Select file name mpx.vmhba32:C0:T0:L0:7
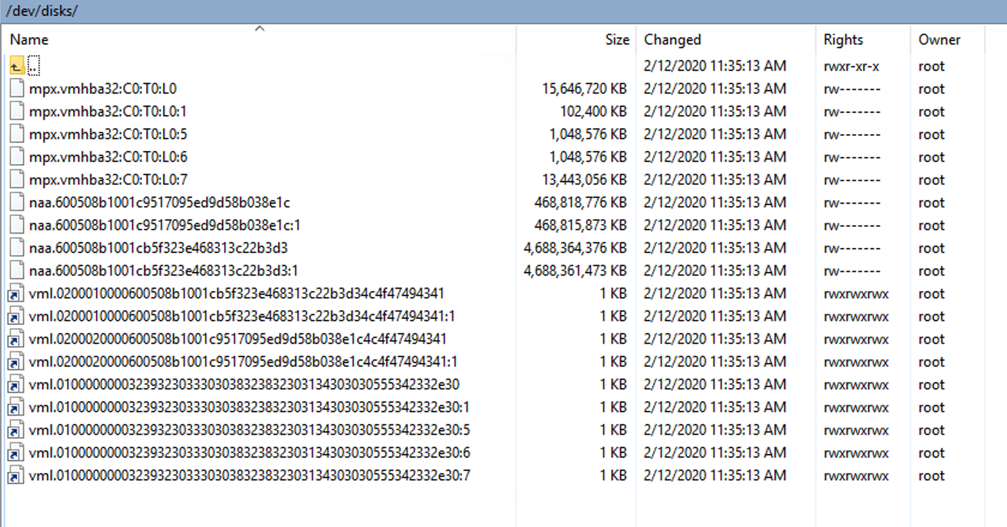The height and width of the screenshot is (527, 1007). click(x=108, y=180)
